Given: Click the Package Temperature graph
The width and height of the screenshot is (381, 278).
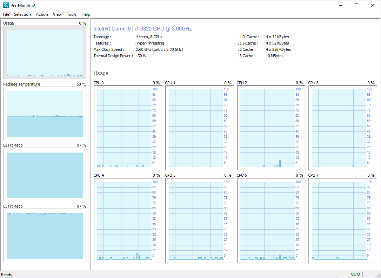Looking at the screenshot, I should 45,113.
